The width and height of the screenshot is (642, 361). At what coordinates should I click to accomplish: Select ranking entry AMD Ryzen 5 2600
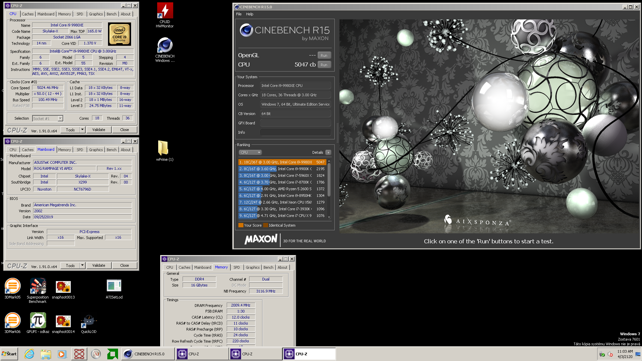click(x=282, y=189)
